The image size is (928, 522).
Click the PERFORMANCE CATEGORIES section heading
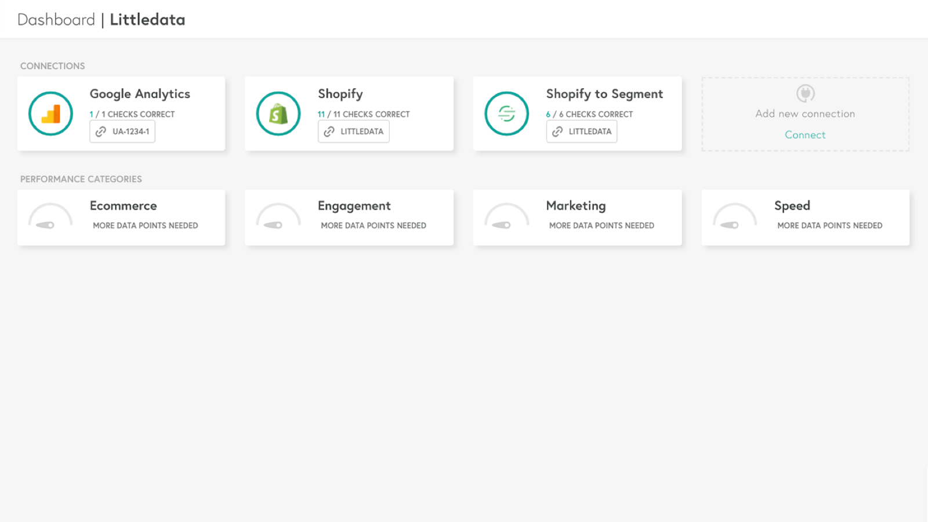[x=81, y=179]
